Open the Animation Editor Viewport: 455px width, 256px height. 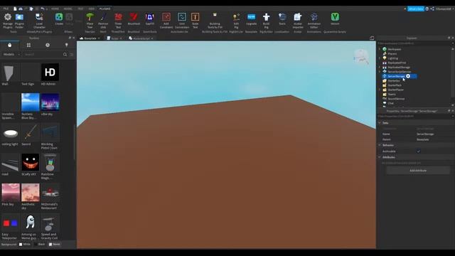(314, 21)
